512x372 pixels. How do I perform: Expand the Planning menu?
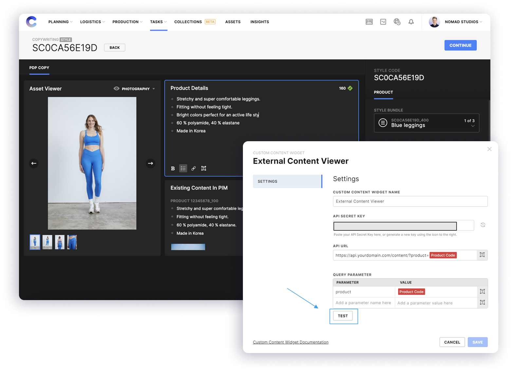click(60, 22)
